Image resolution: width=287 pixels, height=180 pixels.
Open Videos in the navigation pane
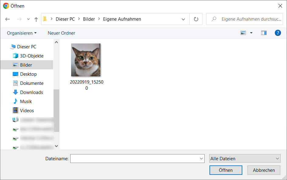pyautogui.click(x=27, y=111)
